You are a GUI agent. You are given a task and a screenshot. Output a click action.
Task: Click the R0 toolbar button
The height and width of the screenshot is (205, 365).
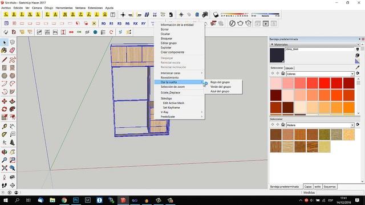click(103, 23)
